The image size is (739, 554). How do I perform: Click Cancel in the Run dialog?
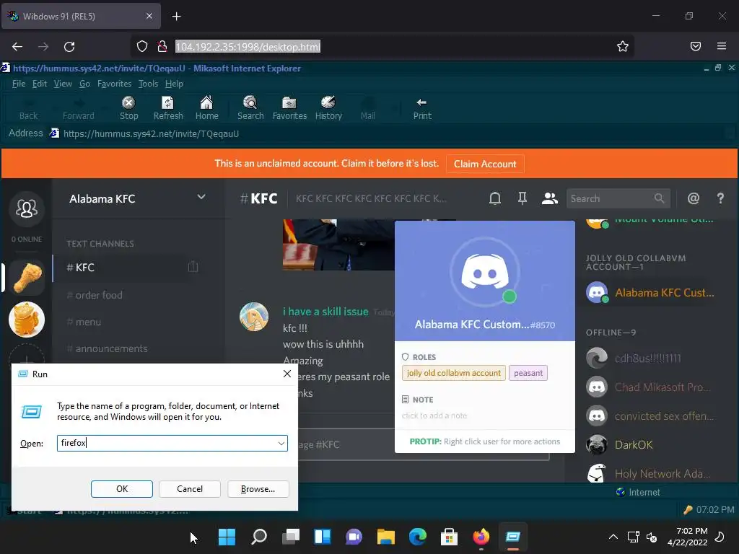(x=190, y=489)
